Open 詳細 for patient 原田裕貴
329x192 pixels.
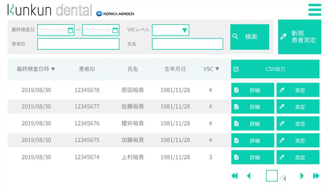coord(252,90)
